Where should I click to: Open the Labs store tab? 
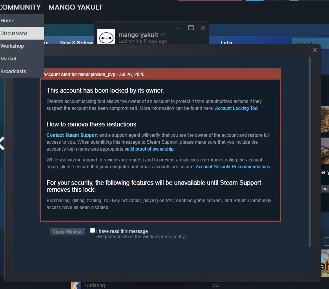tap(226, 42)
